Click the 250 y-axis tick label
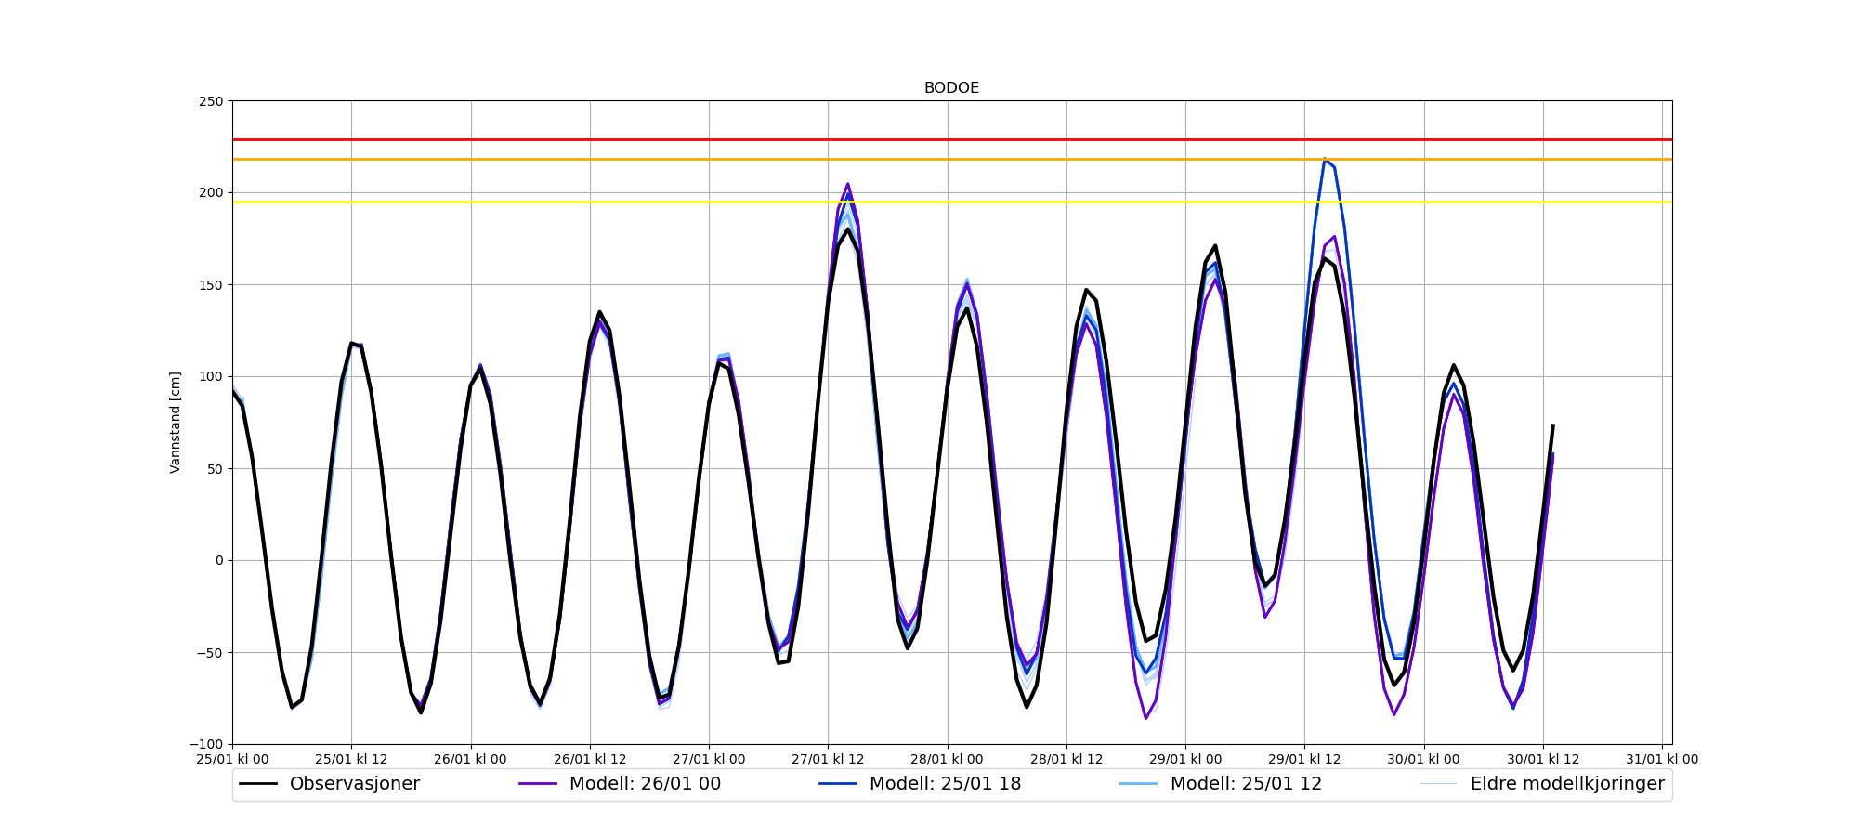Viewport: 1858px width, 836px height. 211,101
